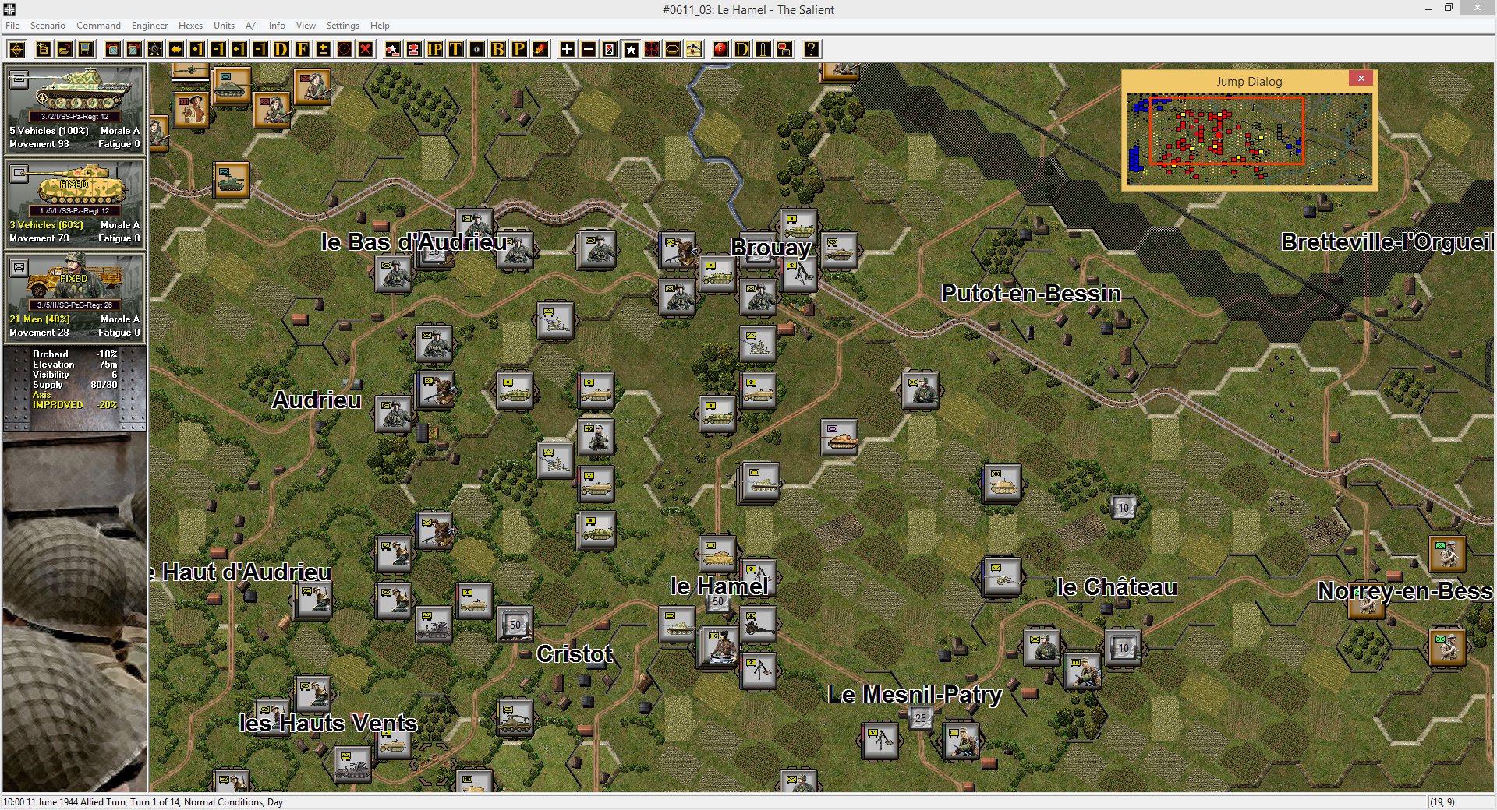Click the Orchard terrain info panel
Viewport: 1497px width, 810px height.
pyautogui.click(x=75, y=388)
